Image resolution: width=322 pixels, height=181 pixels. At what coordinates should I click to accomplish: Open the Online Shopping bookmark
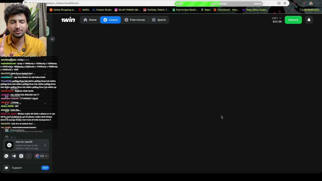pyautogui.click(x=62, y=10)
